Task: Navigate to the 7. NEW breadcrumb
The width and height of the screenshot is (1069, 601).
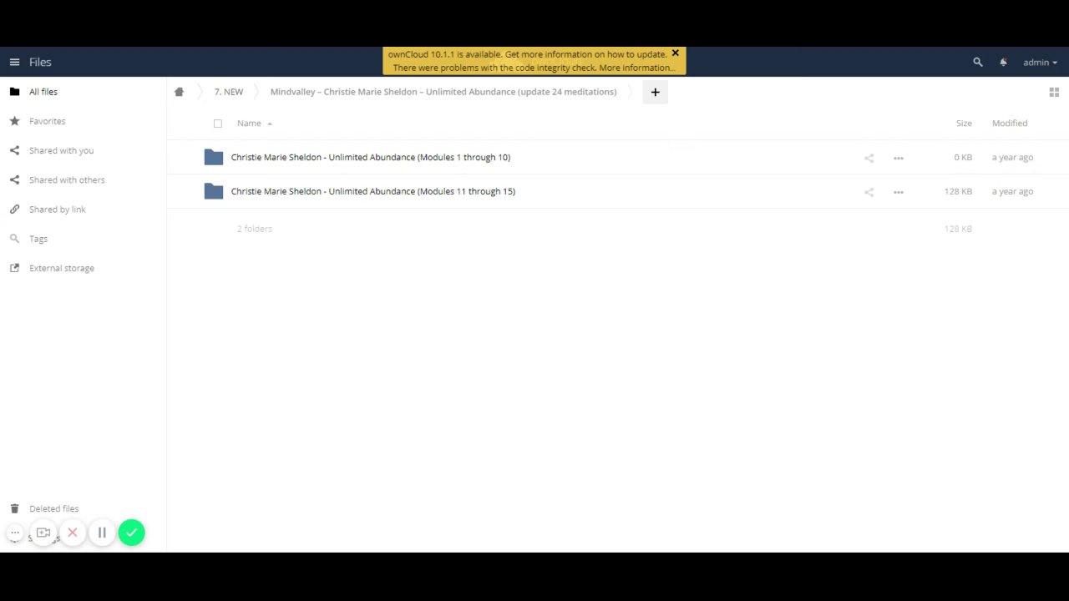Action: pyautogui.click(x=228, y=92)
